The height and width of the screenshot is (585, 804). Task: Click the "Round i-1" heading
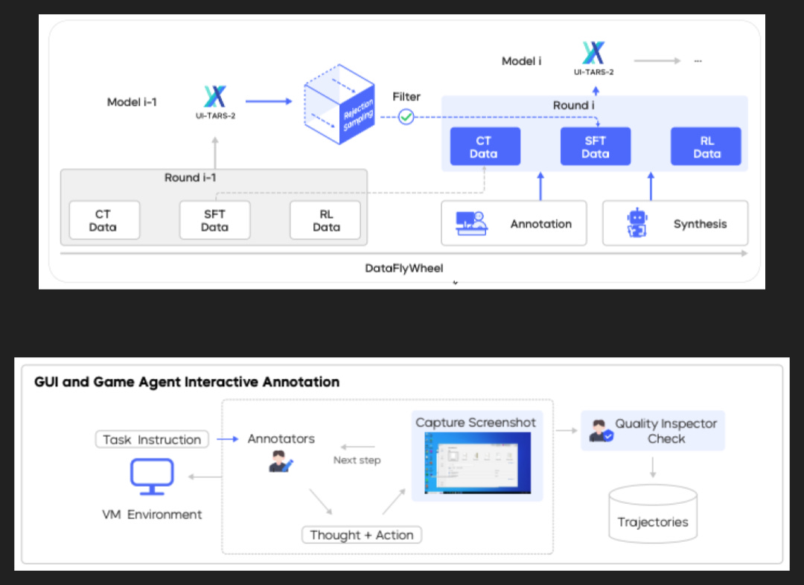[191, 177]
